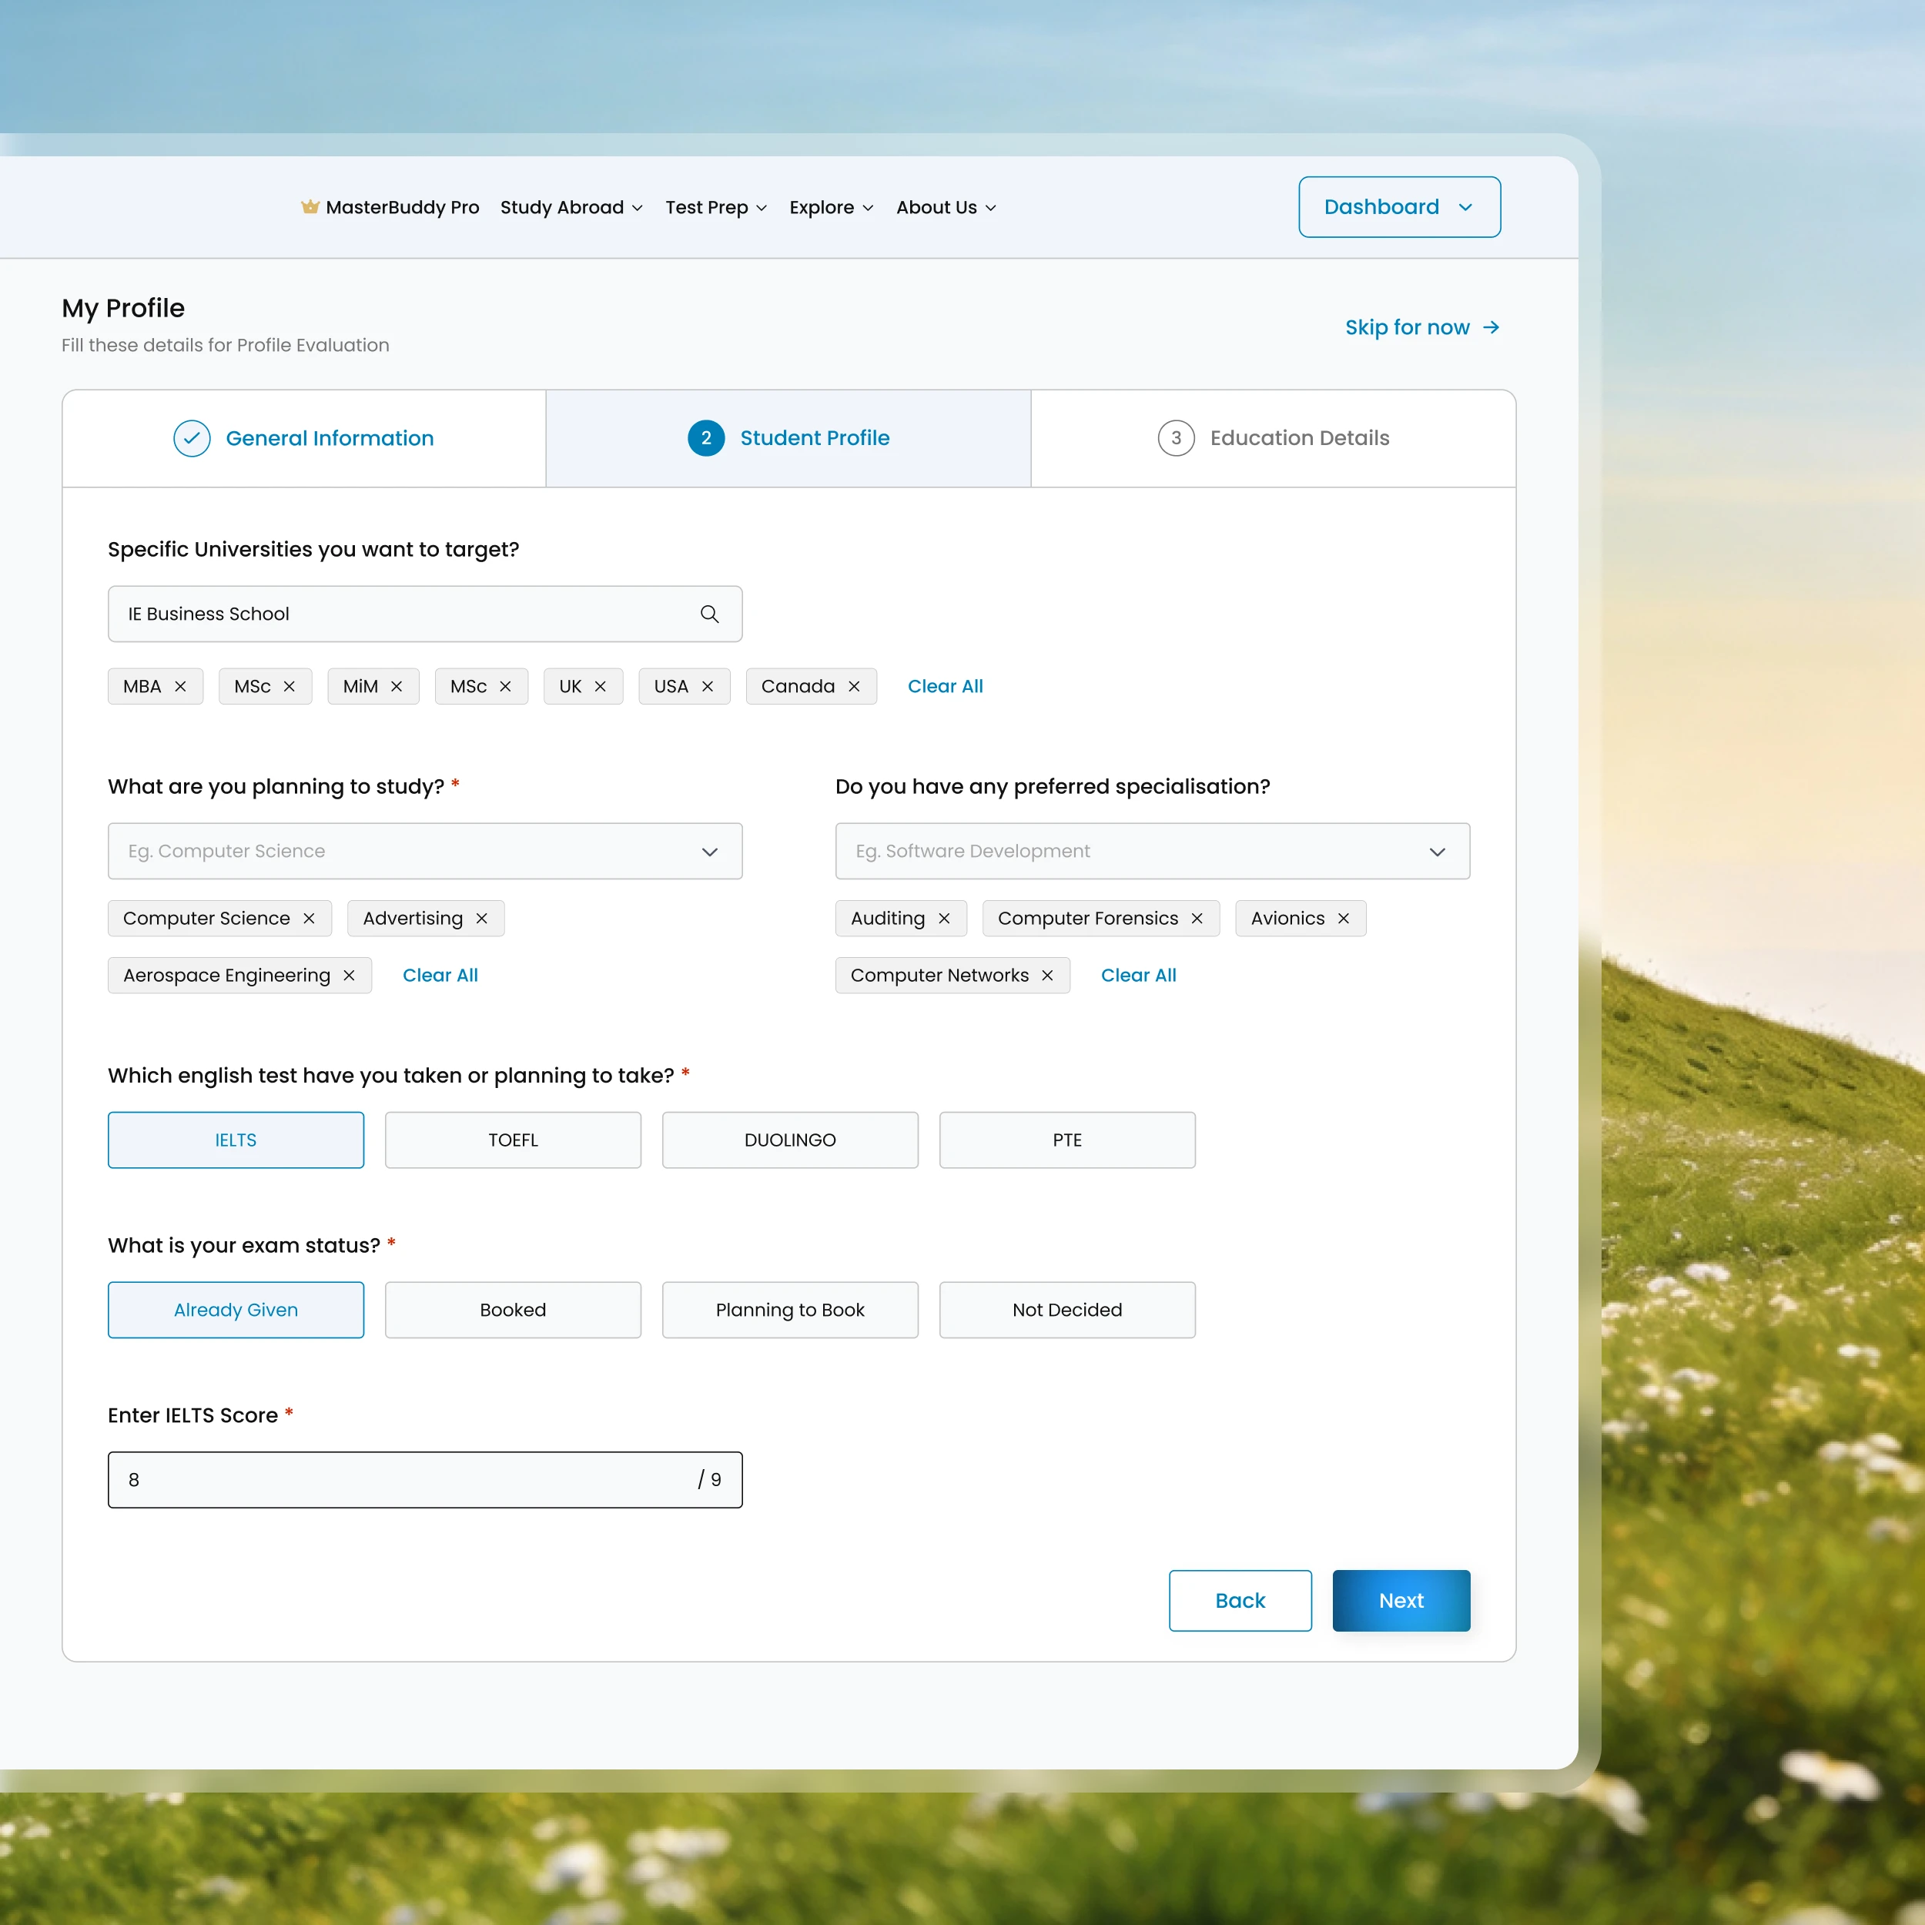Expand the preferred specialisation dropdown

1153,851
